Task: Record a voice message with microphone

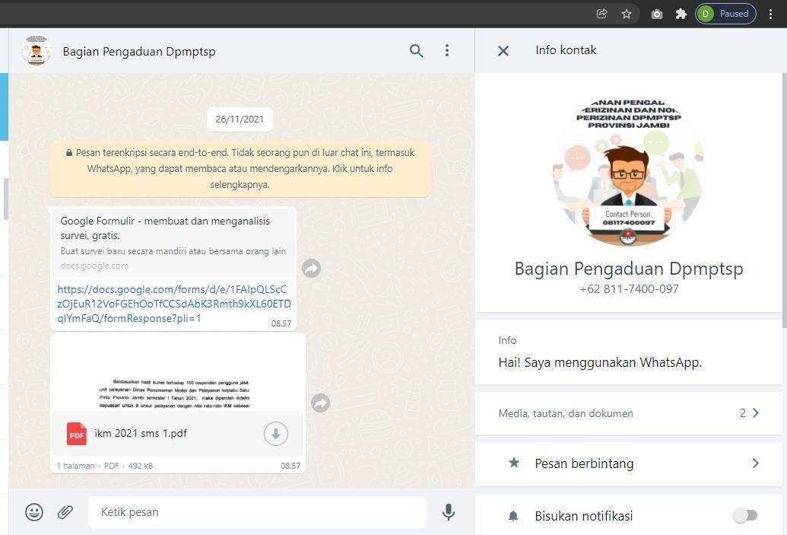Action: [448, 512]
